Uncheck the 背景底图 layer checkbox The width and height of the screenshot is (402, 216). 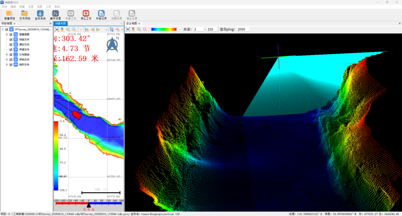click(11, 34)
